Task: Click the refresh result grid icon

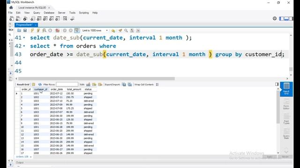Action: click(40, 84)
